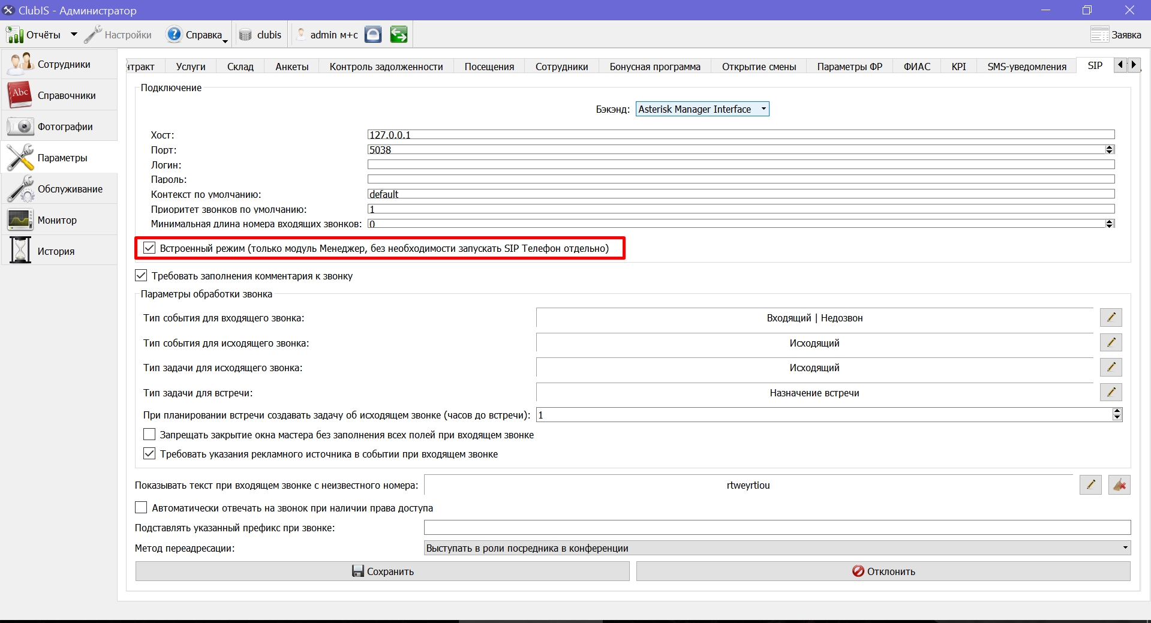Screen dimensions: 1151x623
Task: Decrease the Порт value with down arrow
Action: point(1110,152)
